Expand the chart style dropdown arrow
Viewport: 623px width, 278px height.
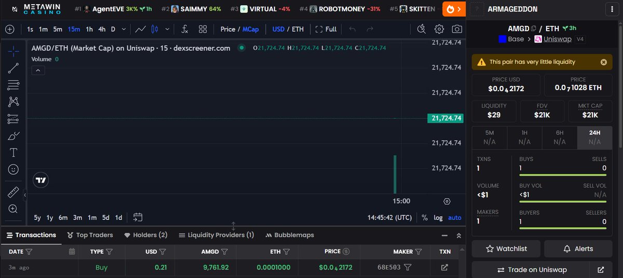(167, 29)
